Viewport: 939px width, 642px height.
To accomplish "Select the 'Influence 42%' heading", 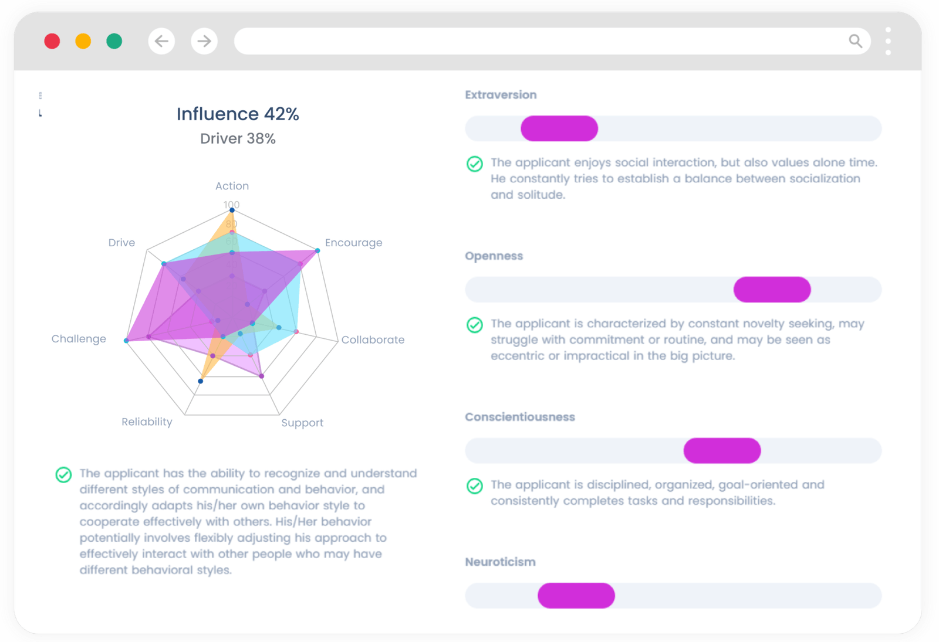I will click(x=238, y=114).
